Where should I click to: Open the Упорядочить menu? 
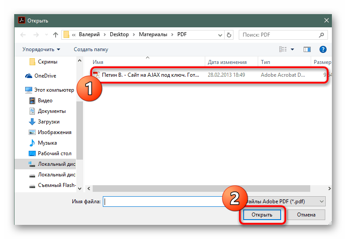click(41, 49)
